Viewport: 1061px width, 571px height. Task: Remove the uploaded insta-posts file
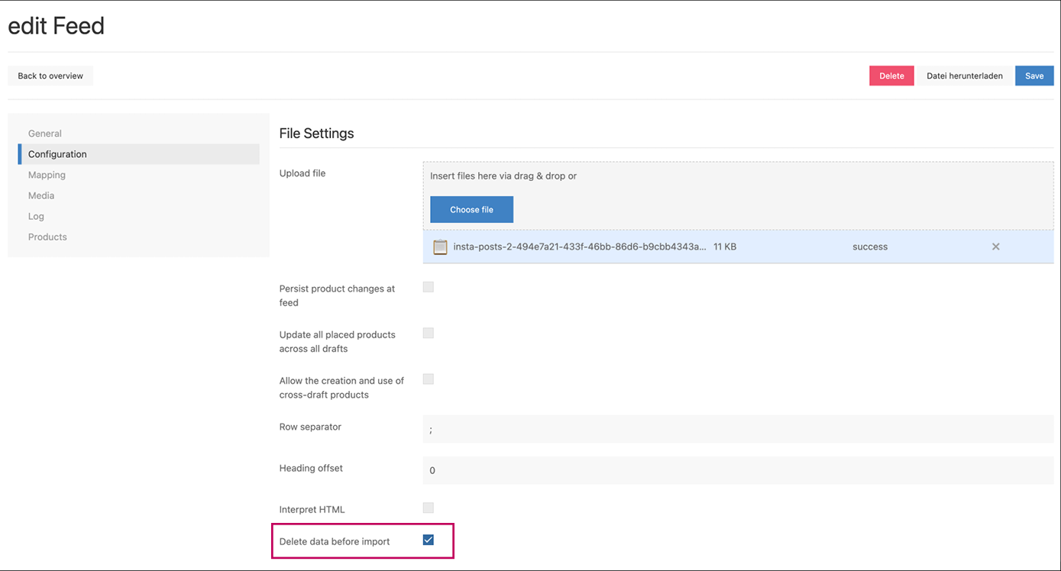[x=995, y=247]
